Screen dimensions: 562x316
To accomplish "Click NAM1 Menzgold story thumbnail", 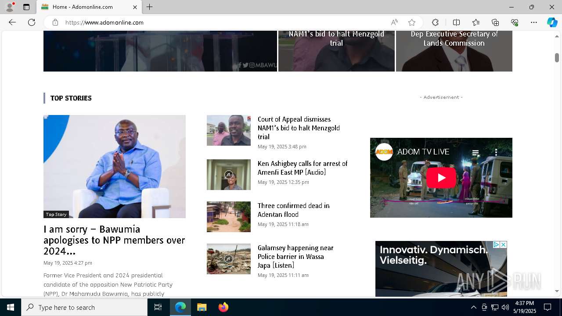I will tap(229, 130).
